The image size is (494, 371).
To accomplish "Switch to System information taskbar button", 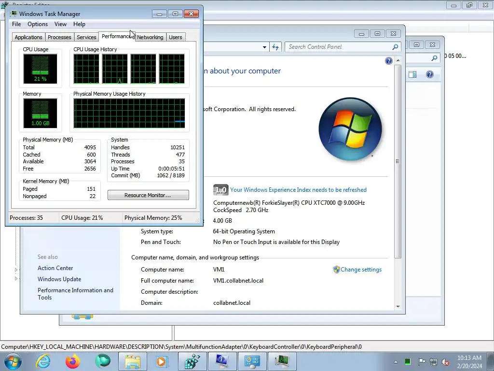I will click(x=222, y=361).
